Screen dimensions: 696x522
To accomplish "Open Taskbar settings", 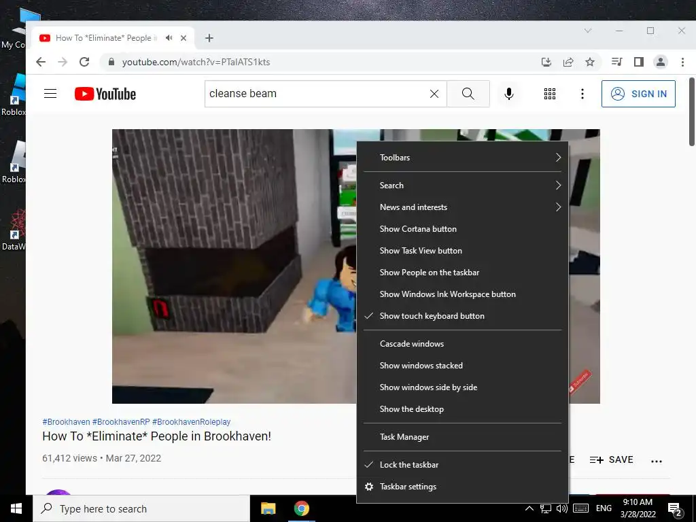I will pos(462,487).
